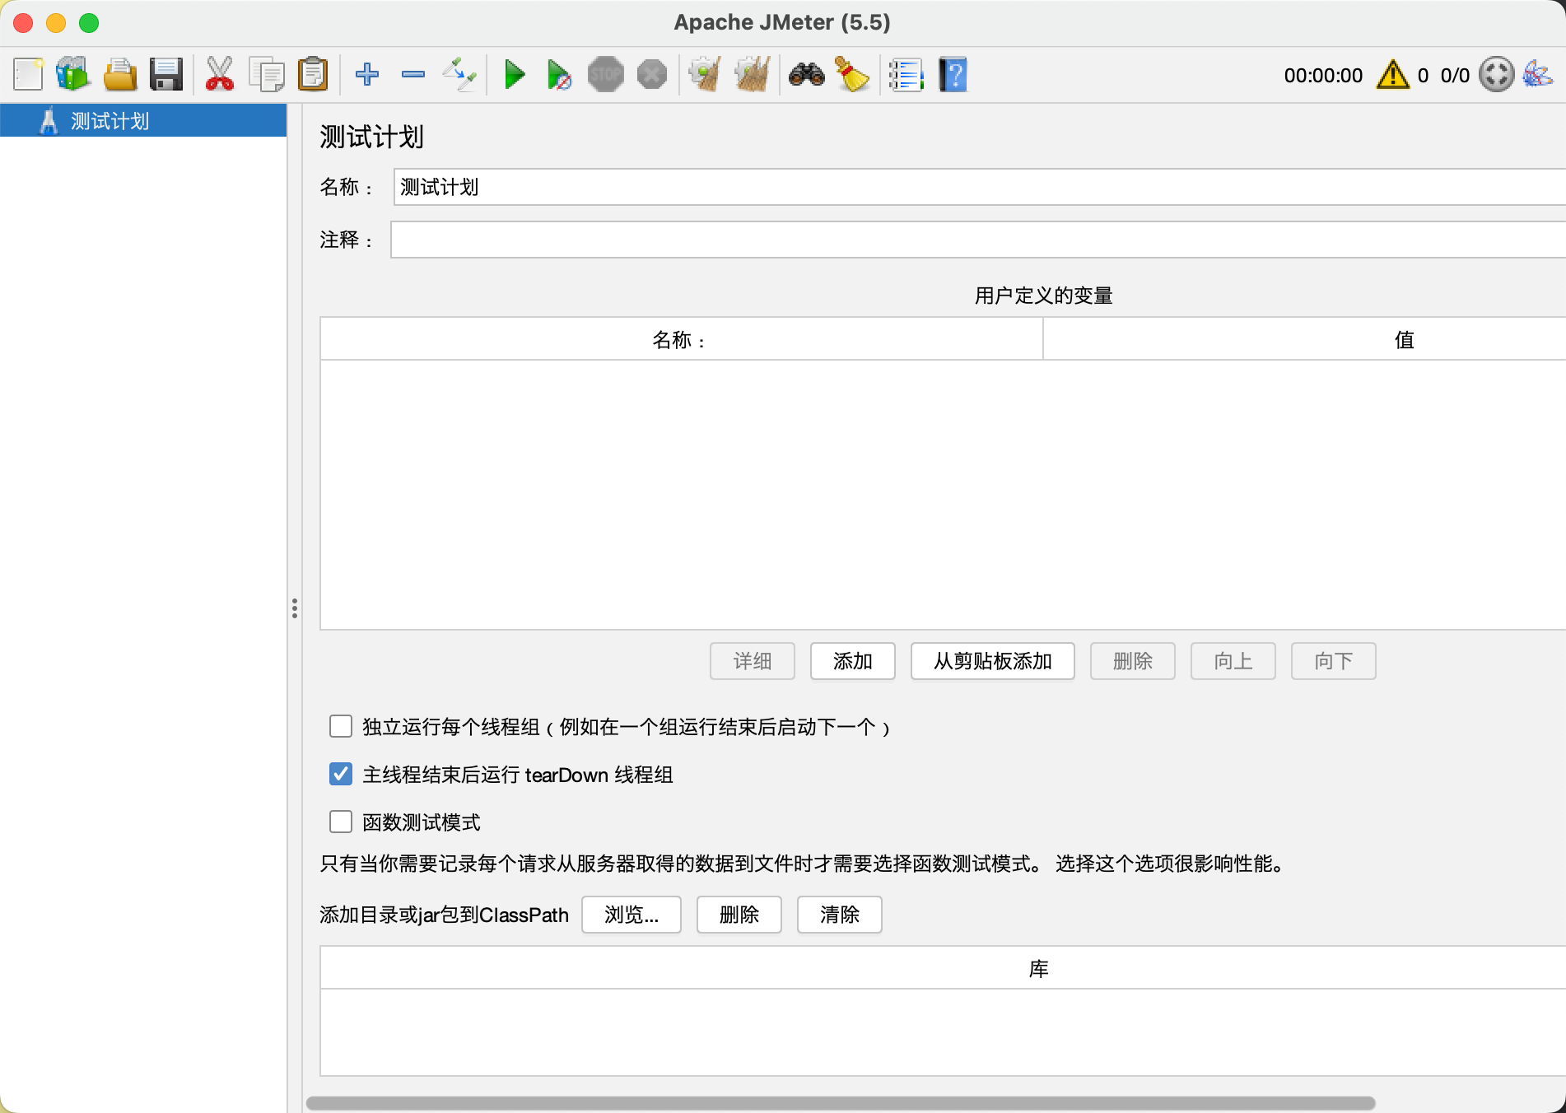Click the Save floppy disk icon
Viewport: 1566px width, 1113px height.
(165, 75)
